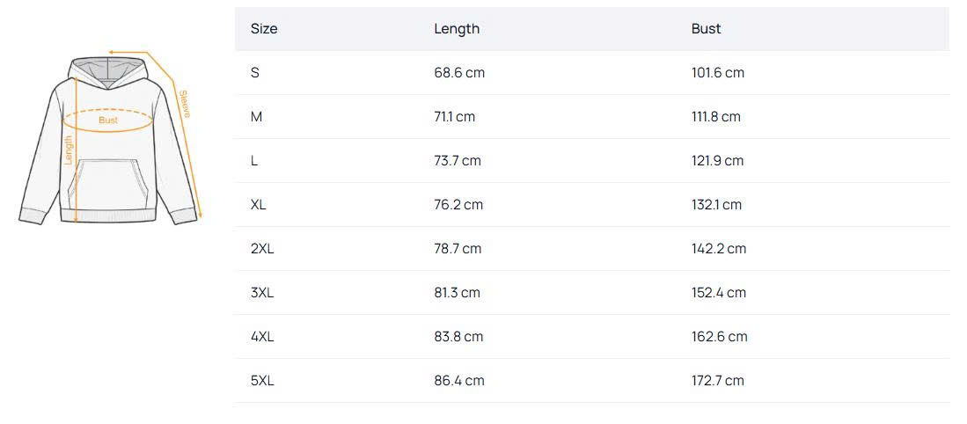The width and height of the screenshot is (967, 424).
Task: Click the Length column header
Action: (457, 29)
